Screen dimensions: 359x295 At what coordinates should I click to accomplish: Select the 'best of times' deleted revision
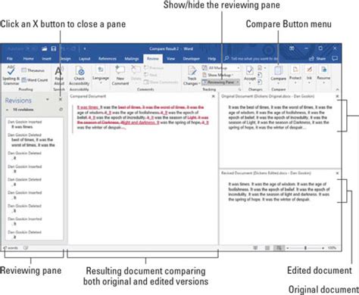coord(31,140)
